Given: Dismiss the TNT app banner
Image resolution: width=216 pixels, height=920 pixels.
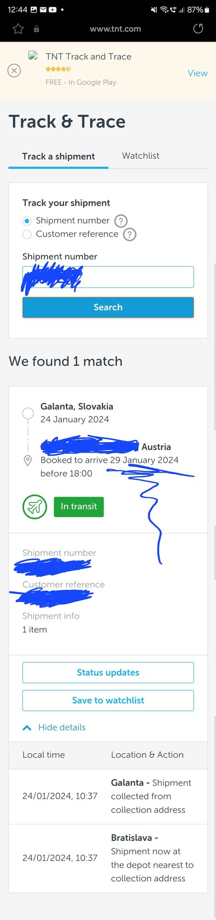Looking at the screenshot, I should pyautogui.click(x=14, y=71).
